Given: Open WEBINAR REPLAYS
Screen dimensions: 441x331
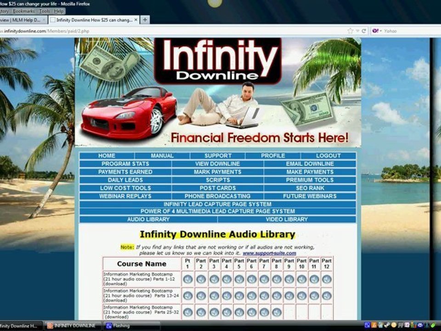Looking at the screenshot, I should tap(125, 196).
